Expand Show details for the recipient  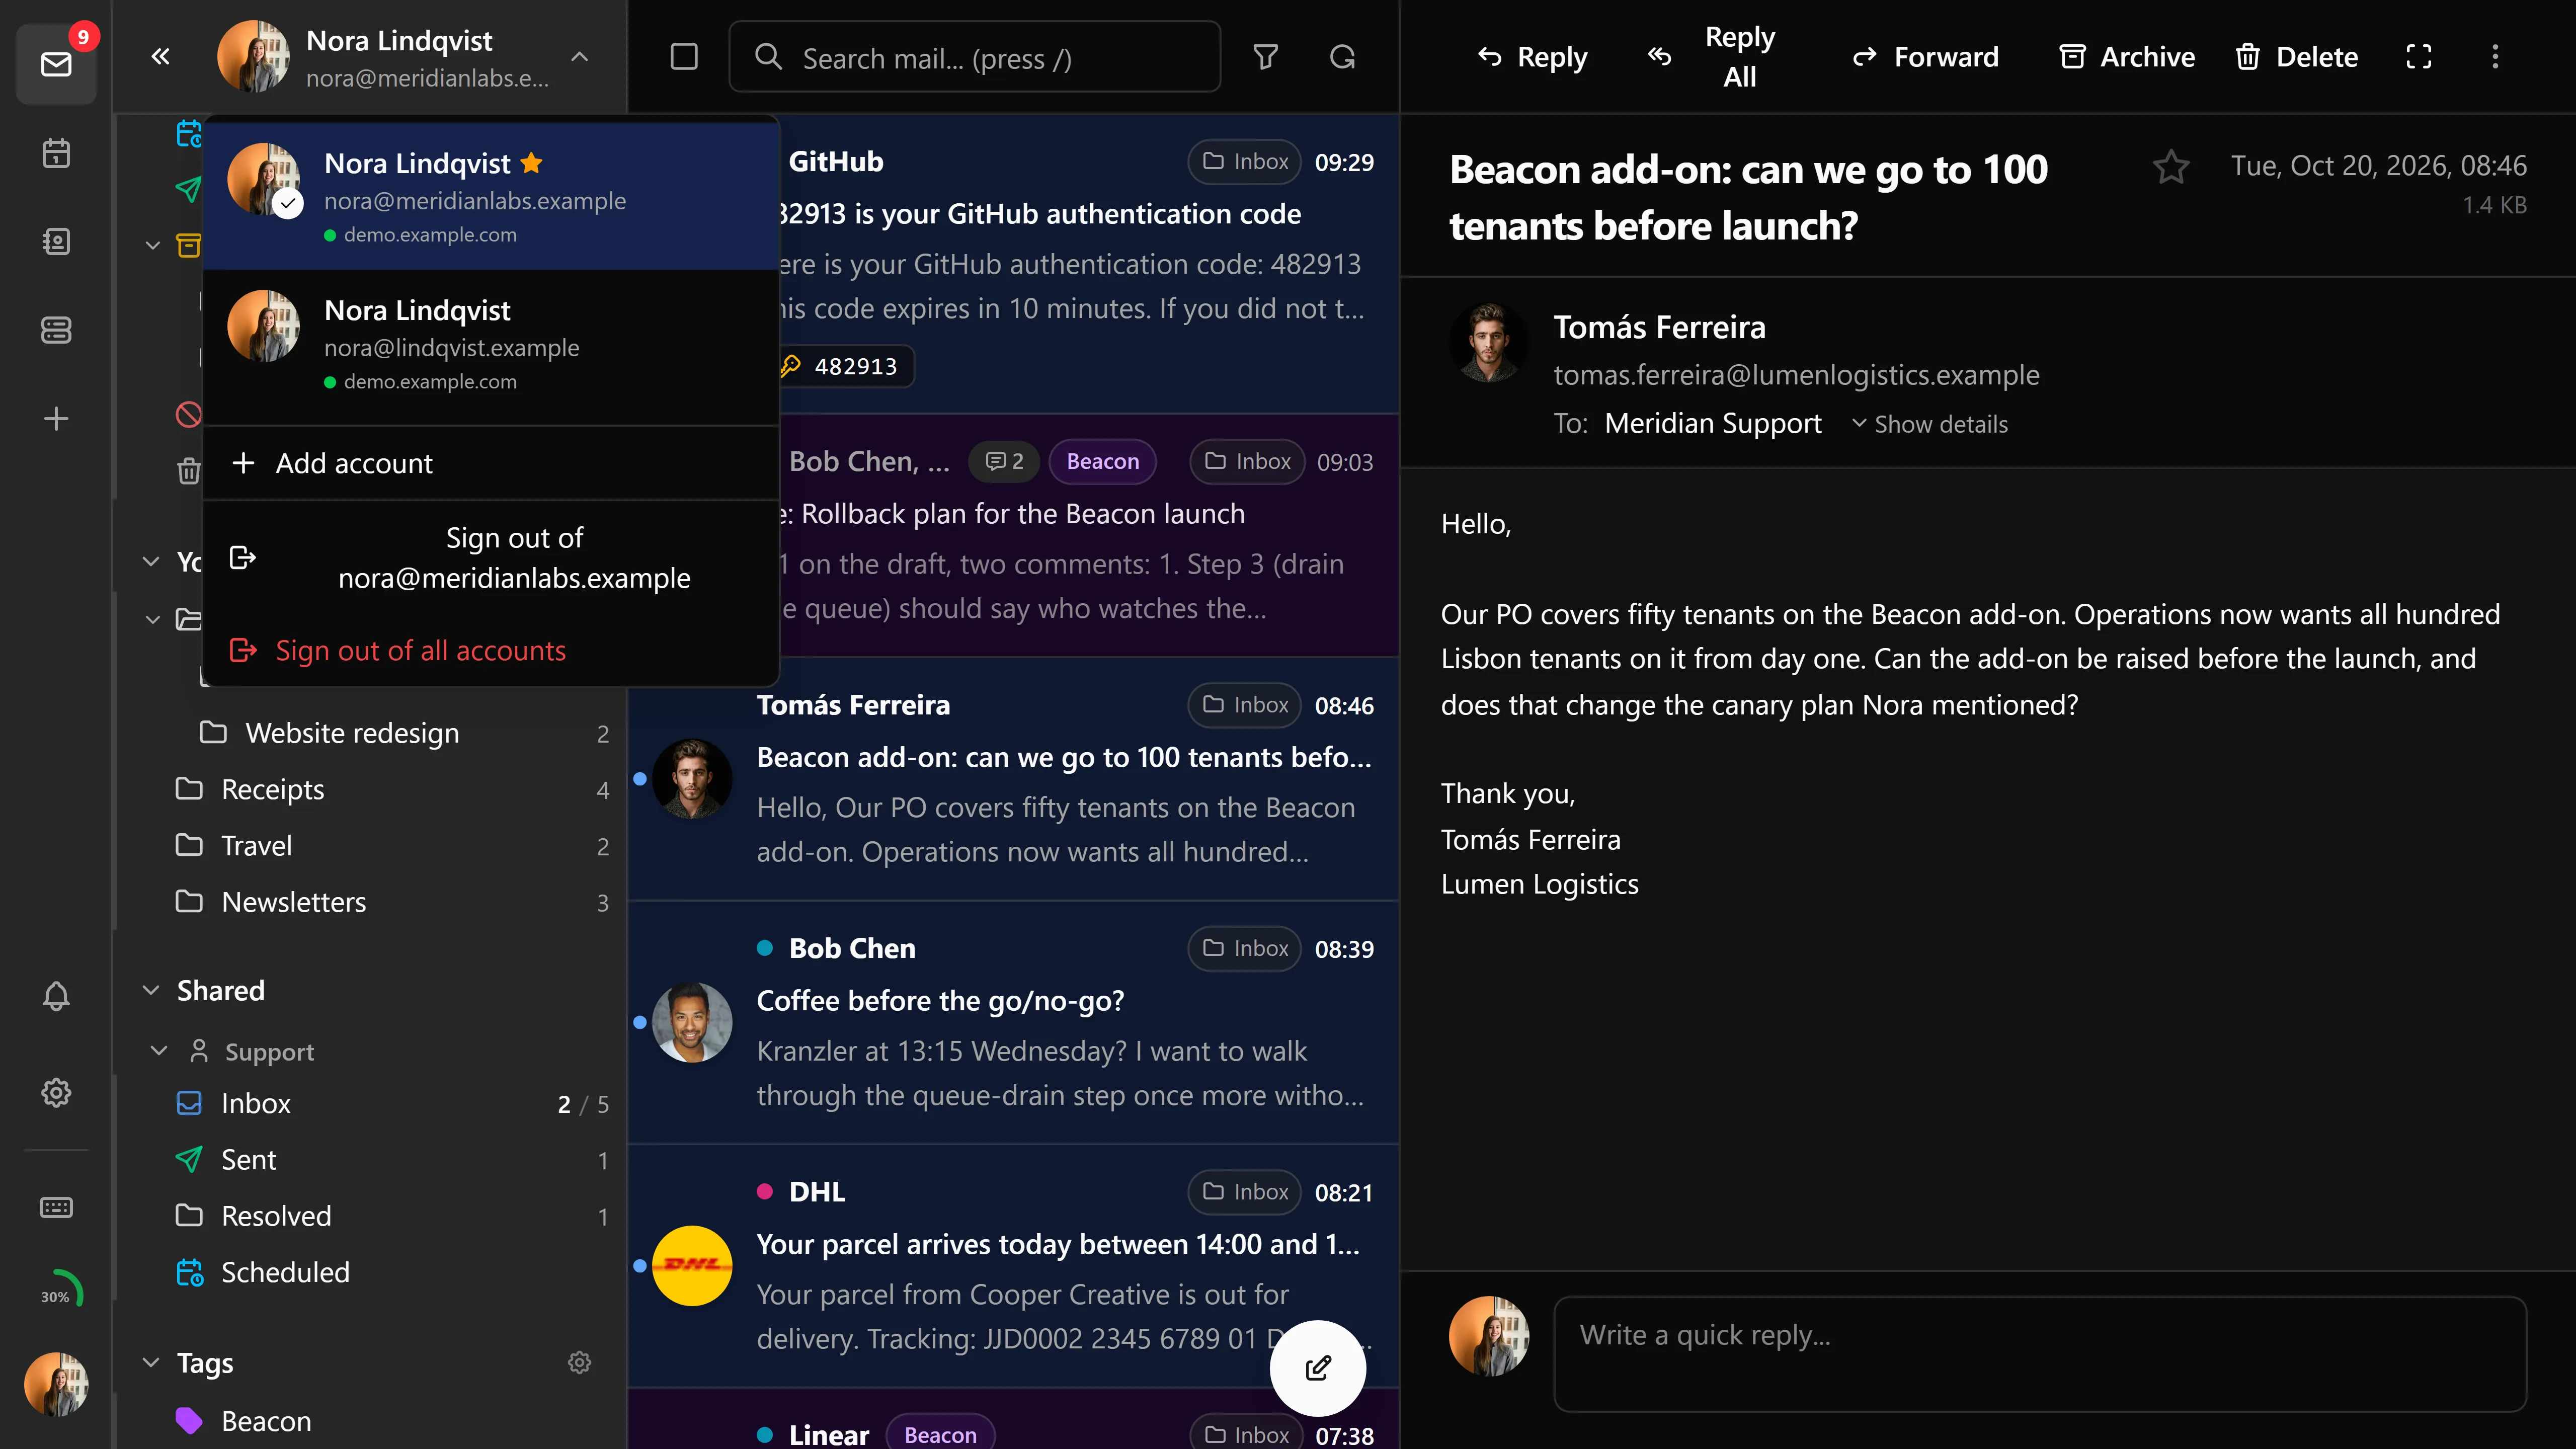[1929, 424]
